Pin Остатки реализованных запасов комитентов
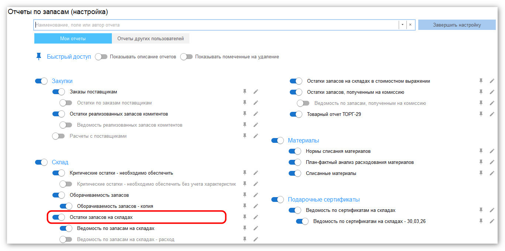Screen dimensions: 505x251 click(x=244, y=114)
